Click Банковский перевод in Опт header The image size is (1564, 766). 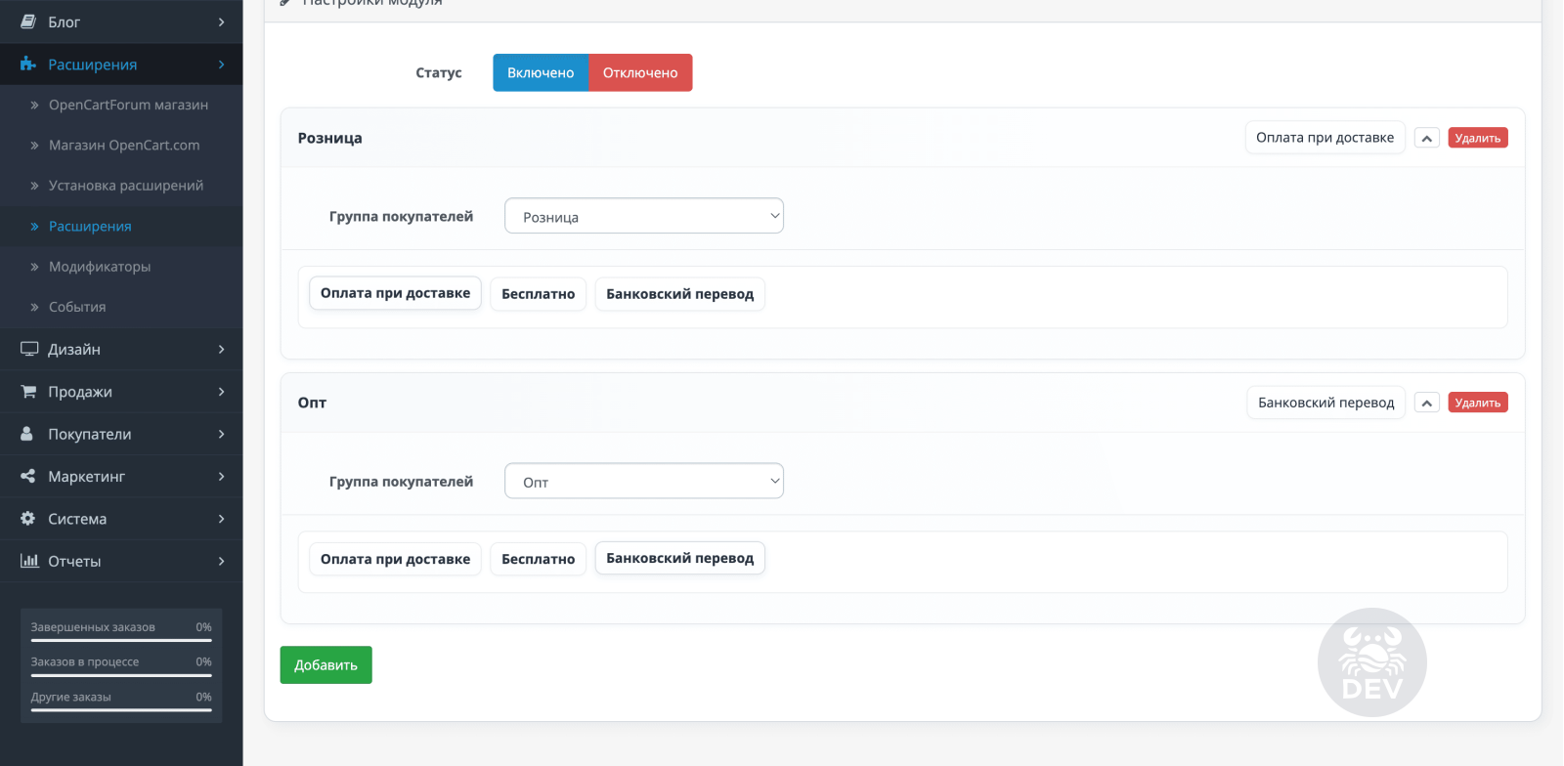point(1325,403)
